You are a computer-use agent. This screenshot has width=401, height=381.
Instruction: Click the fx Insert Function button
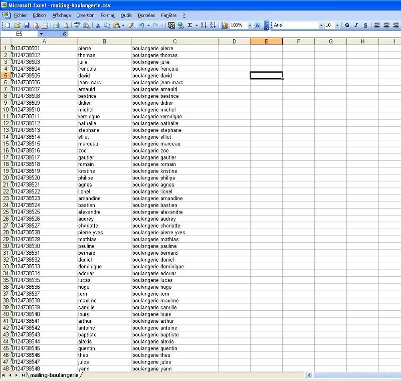click(65, 34)
